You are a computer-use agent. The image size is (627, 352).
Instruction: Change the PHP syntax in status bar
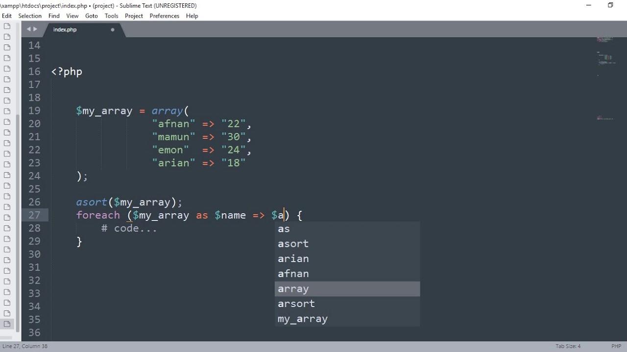[x=616, y=346]
